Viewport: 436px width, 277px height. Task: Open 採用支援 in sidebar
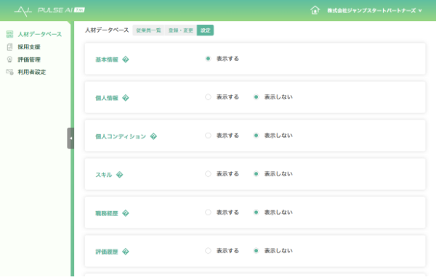tap(29, 47)
